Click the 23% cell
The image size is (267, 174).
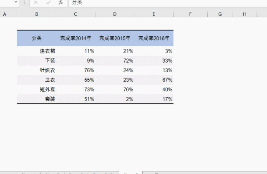click(x=115, y=80)
